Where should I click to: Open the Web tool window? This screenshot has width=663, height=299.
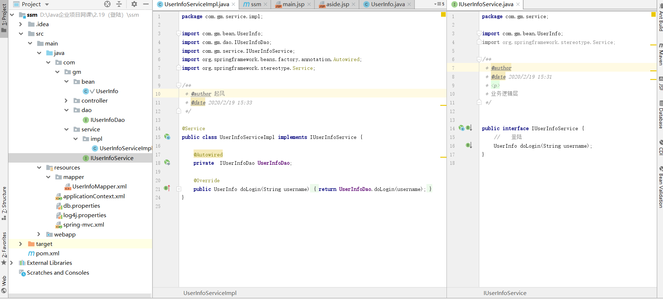[4, 284]
